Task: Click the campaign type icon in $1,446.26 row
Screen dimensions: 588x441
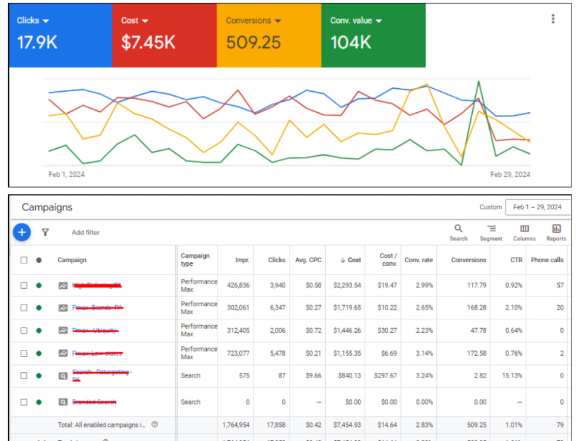Action: [63, 330]
